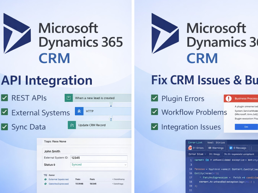Click the Status label sort arrows

[54, 165]
